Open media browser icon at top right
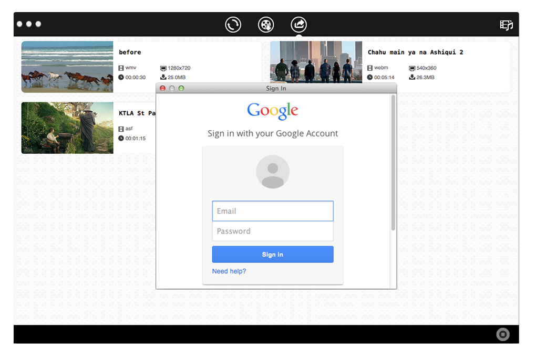This screenshot has width=536, height=359. [506, 25]
